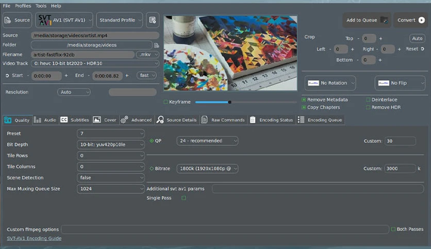Expand the No Rotation dropdown
The height and width of the screenshot is (249, 431).
pos(330,83)
